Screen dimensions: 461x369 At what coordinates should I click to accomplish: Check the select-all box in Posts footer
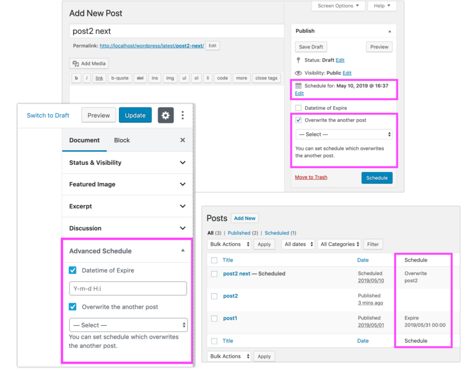coord(214,341)
